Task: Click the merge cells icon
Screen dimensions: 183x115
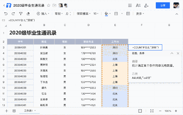Action: click(128, 14)
